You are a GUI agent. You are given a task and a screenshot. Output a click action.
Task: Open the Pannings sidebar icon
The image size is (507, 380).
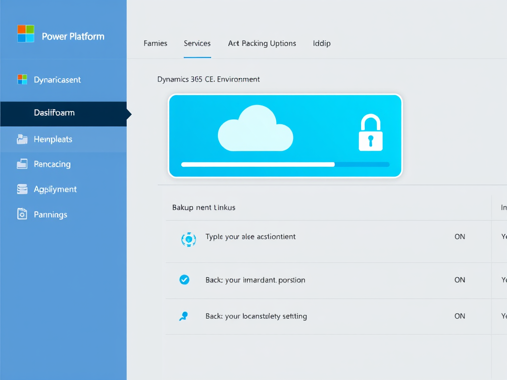click(x=22, y=214)
